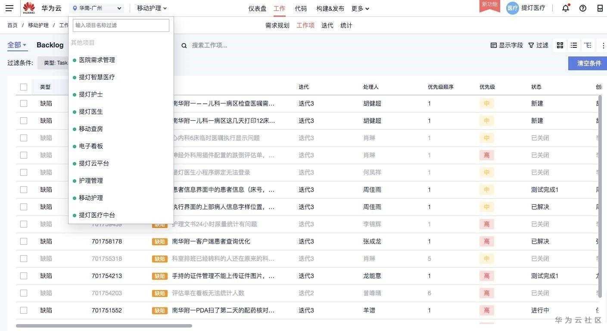The width and height of the screenshot is (607, 331).
Task: Open the help question mark icon
Action: (x=583, y=8)
